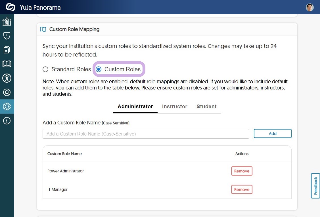Remove the IT Manager role

click(x=242, y=189)
